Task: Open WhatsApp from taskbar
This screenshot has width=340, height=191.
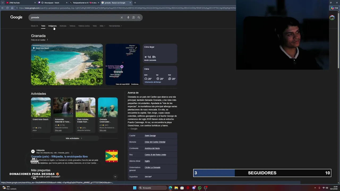Action: (x=199, y=188)
